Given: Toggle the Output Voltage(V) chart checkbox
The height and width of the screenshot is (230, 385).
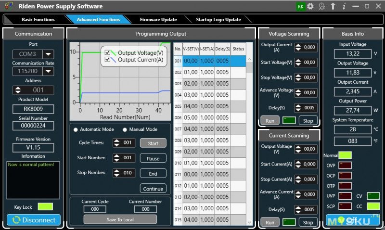Looking at the screenshot, I should [x=107, y=52].
